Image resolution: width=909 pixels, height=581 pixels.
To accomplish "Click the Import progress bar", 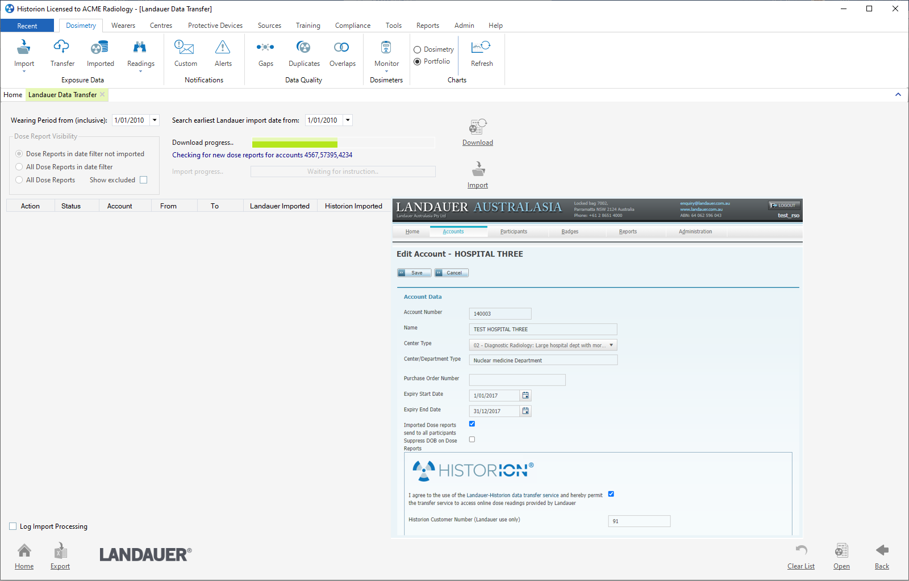I will [x=343, y=172].
